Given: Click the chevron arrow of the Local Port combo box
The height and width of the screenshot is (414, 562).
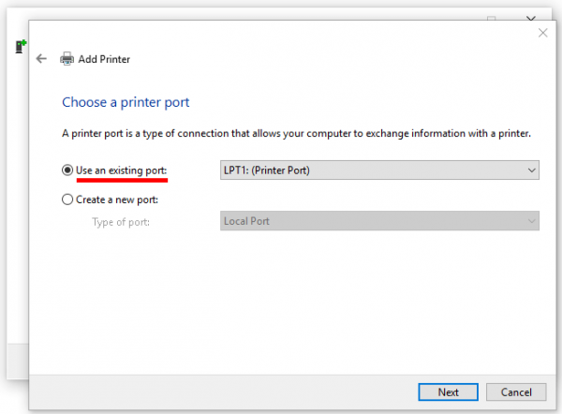Looking at the screenshot, I should pos(531,221).
